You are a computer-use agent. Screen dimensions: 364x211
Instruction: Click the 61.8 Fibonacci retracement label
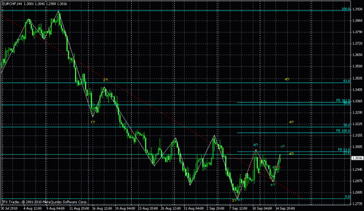click(x=347, y=81)
